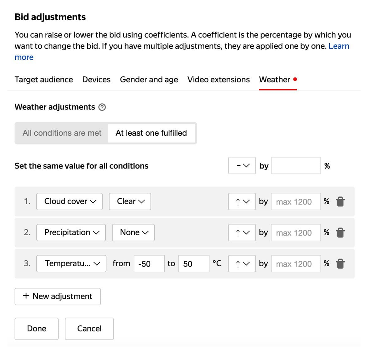Viewport: 368px width, 354px height.
Task: Open the direction dropdown for all conditions
Action: point(242,166)
